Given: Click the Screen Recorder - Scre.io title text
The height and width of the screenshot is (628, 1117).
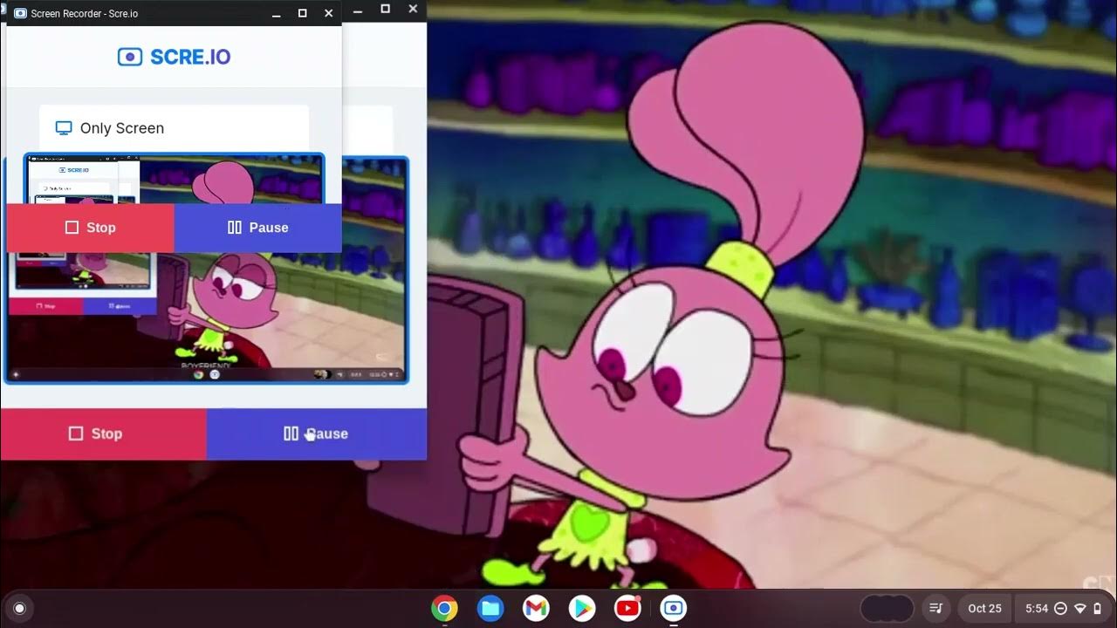Looking at the screenshot, I should click(84, 14).
